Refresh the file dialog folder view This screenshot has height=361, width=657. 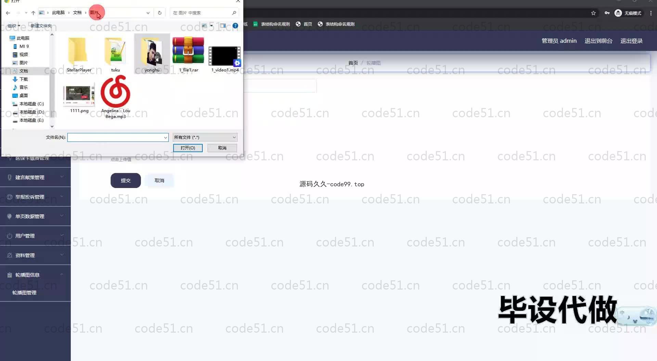pyautogui.click(x=159, y=13)
